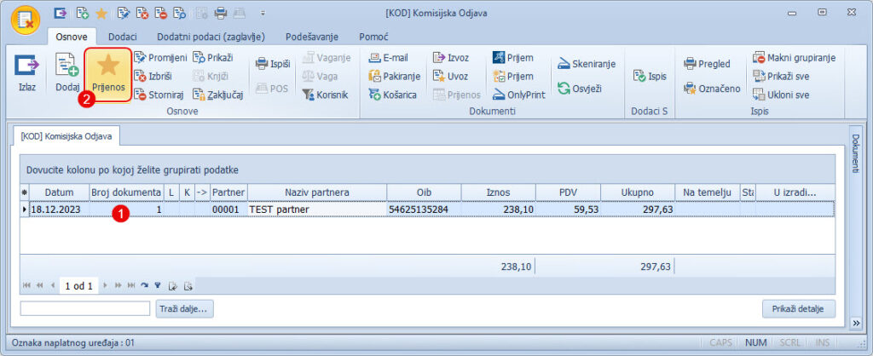The width and height of the screenshot is (873, 356).
Task: Click the Storniraj ribbon button
Action: click(160, 95)
